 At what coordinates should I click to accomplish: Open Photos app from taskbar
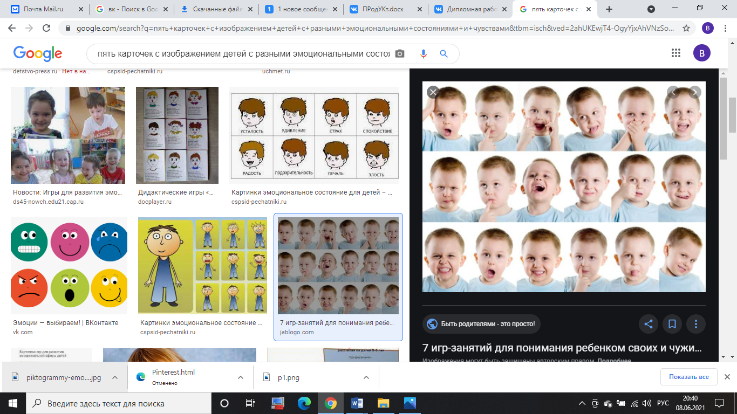tap(410, 403)
